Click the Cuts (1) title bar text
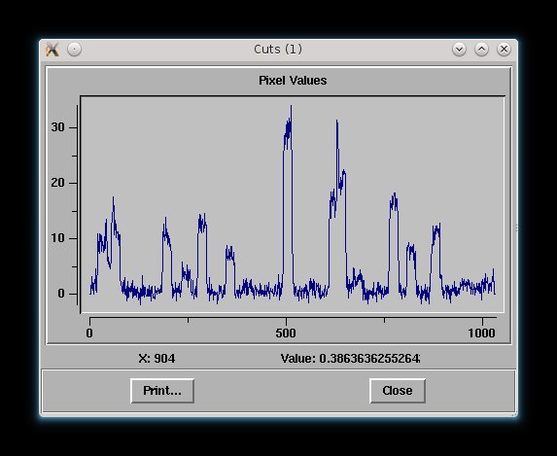Image resolution: width=557 pixels, height=456 pixels. [278, 49]
